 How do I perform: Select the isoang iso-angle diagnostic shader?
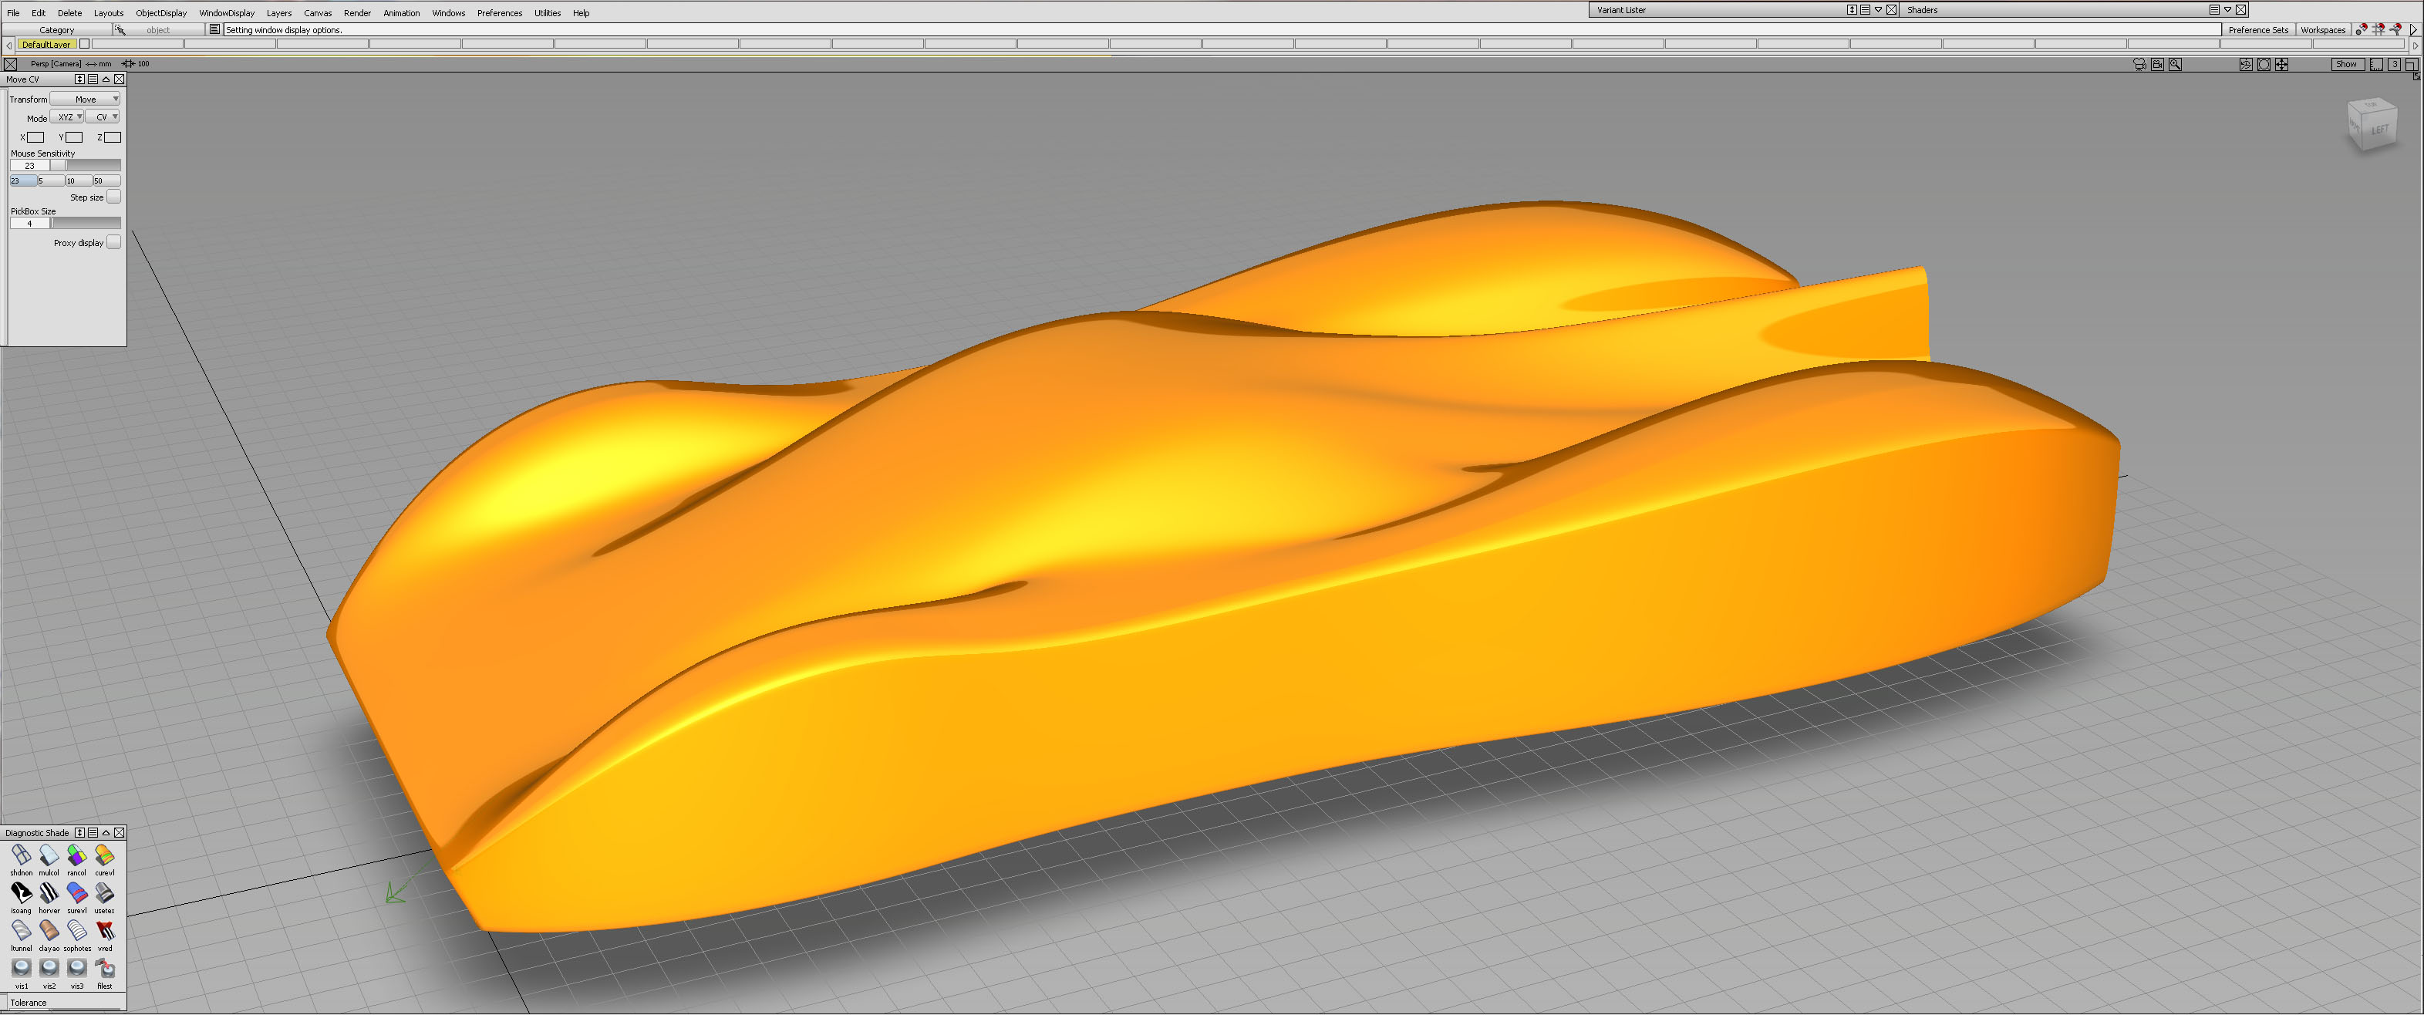coord(21,892)
